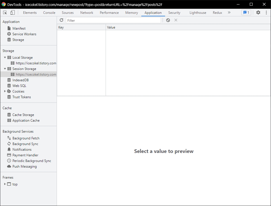Open the Cache Storage item
The image size is (271, 206).
click(23, 115)
